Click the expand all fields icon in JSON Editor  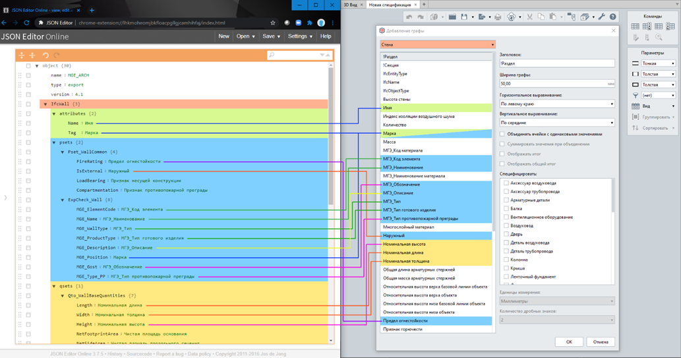[x=22, y=55]
